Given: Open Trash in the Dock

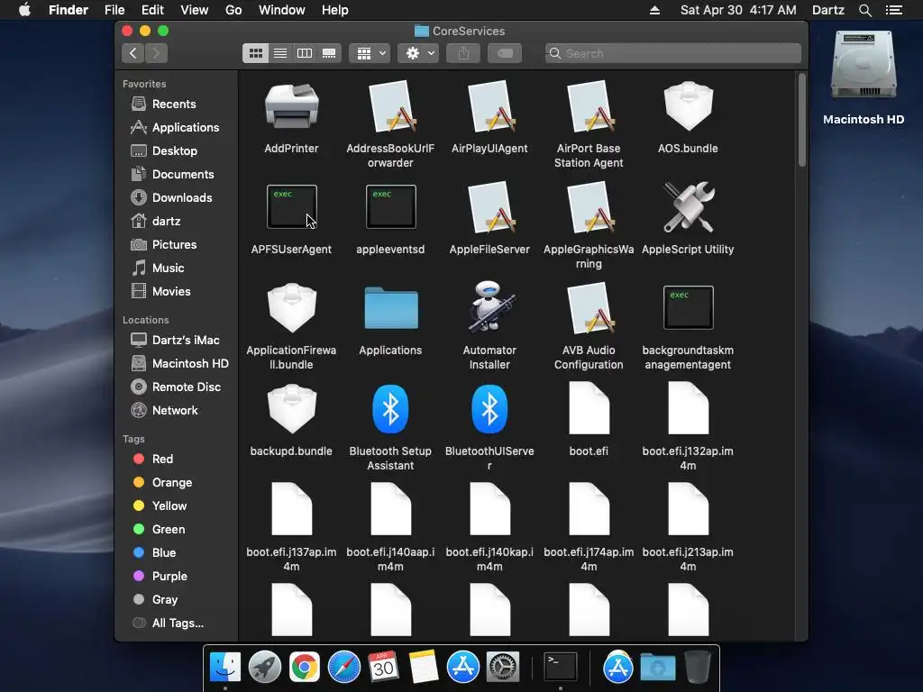Looking at the screenshot, I should point(698,668).
